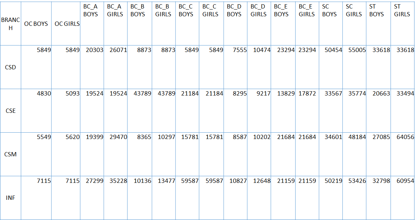Click the CSE branch row label
Viewport: 415px width, 220px height.
point(11,111)
